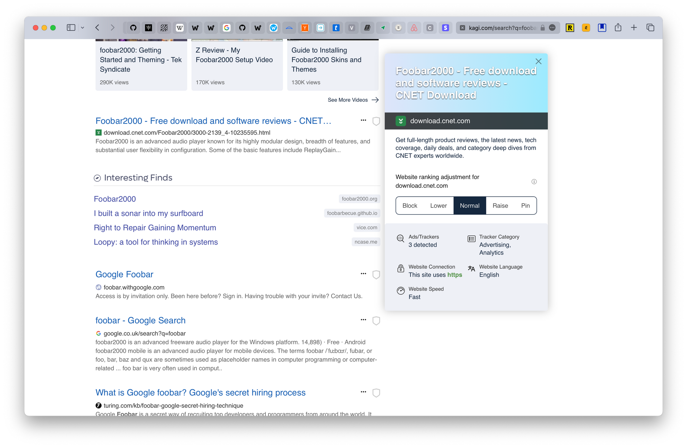Image resolution: width=687 pixels, height=448 pixels.
Task: Open the CNET Foobar2000 result title
Action: (213, 121)
